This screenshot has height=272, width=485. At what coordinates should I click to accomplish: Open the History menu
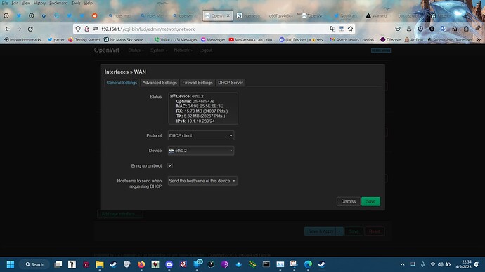(39, 3)
